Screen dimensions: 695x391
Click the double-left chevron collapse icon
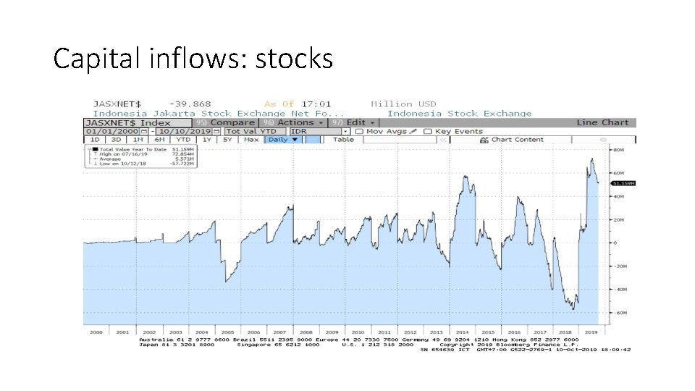pos(443,140)
